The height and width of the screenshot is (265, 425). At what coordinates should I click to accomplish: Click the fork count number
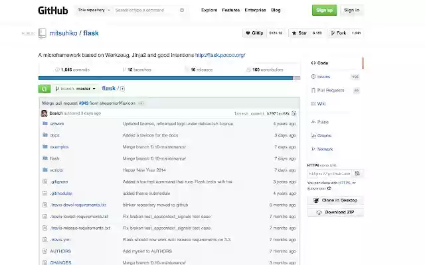(x=356, y=33)
